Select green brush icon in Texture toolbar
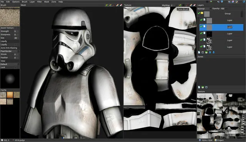The image size is (246, 142). (x=180, y=5)
